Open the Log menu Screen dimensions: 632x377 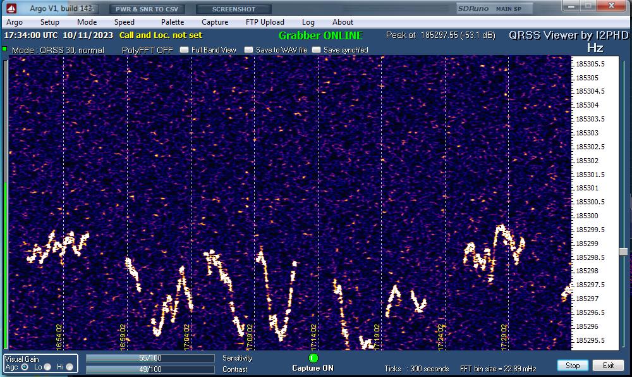308,22
